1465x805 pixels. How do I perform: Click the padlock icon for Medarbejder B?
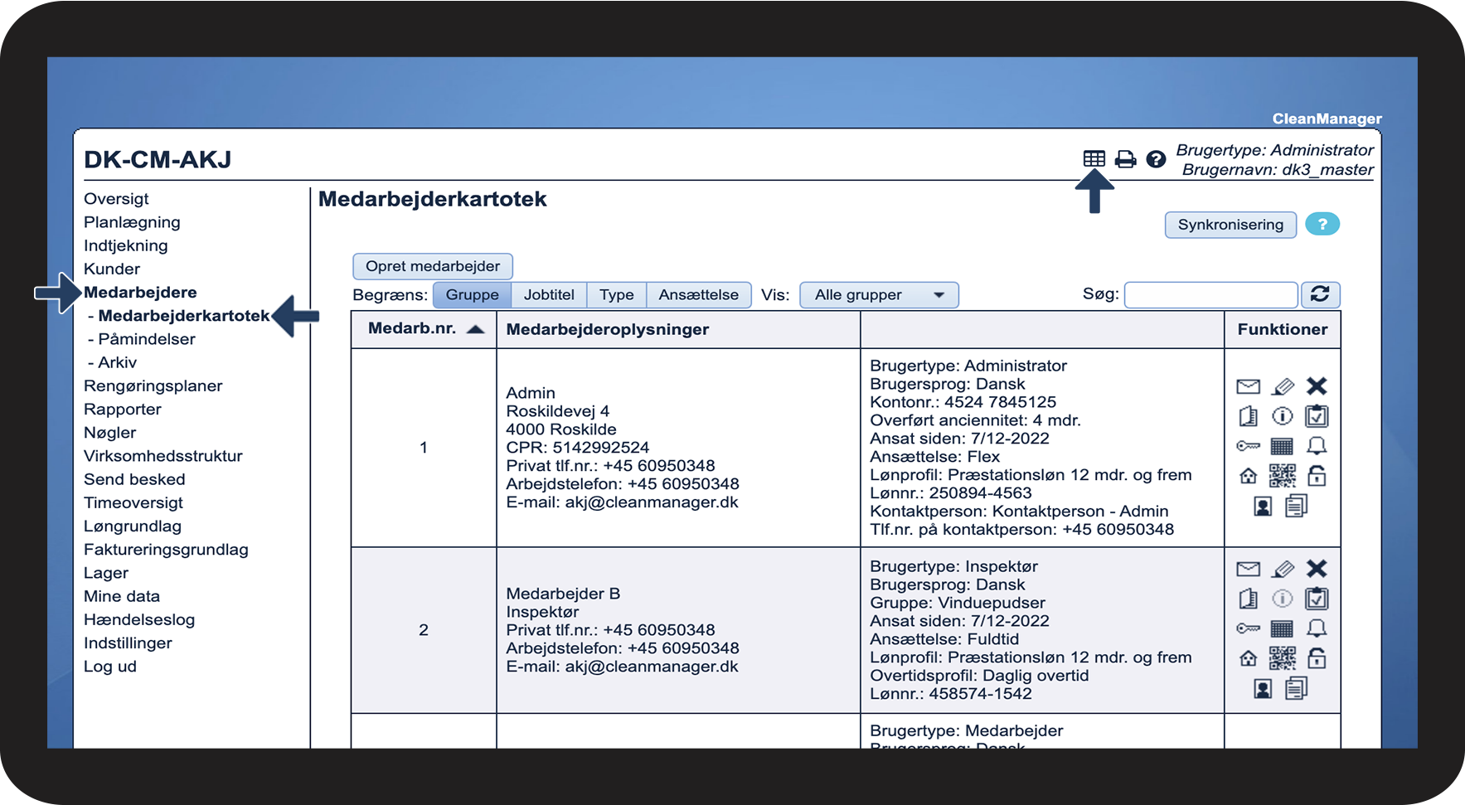(x=1317, y=657)
